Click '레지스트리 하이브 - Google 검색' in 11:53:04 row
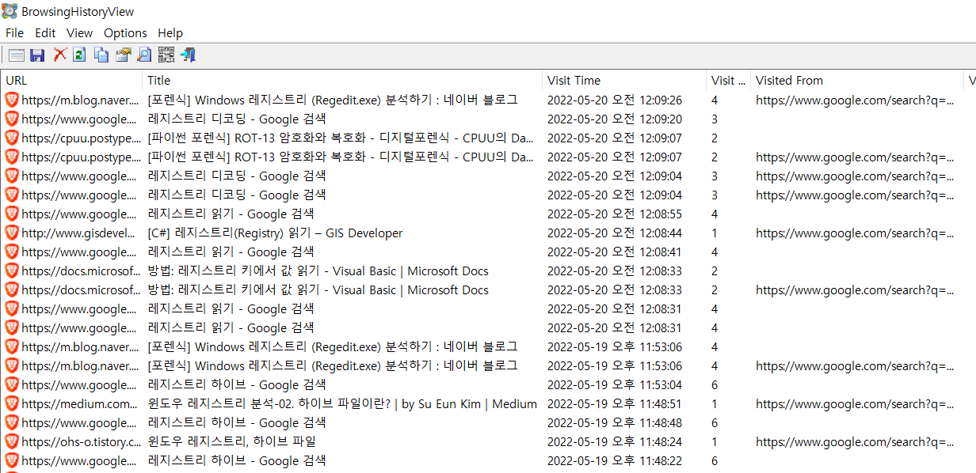 (236, 384)
